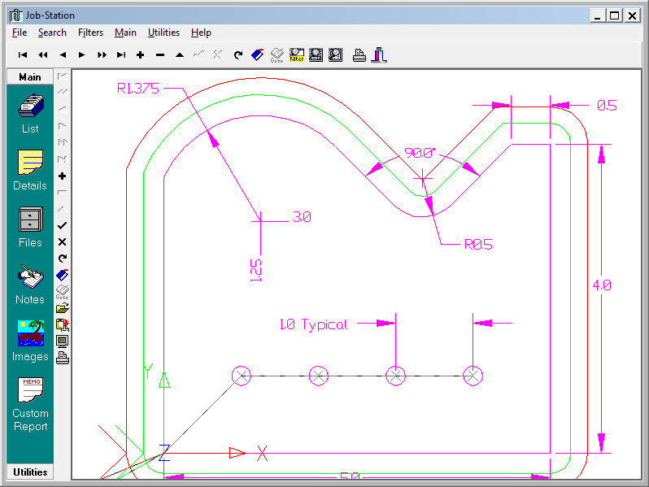This screenshot has height=487, width=649.
Task: Click the R0.5 radius dimension label
Action: coord(478,244)
